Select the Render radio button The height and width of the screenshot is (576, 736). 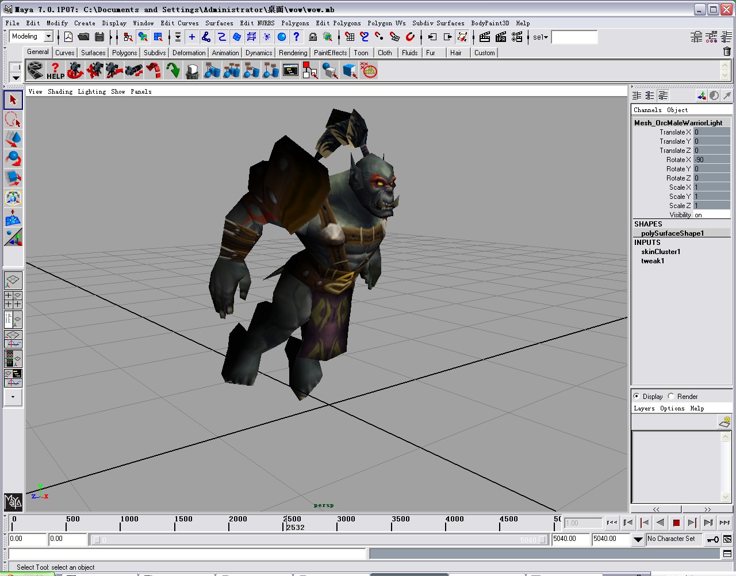pos(671,396)
